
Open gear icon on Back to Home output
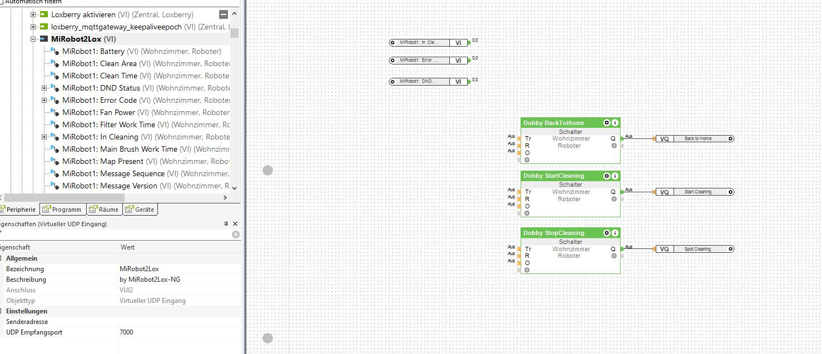[x=730, y=138]
